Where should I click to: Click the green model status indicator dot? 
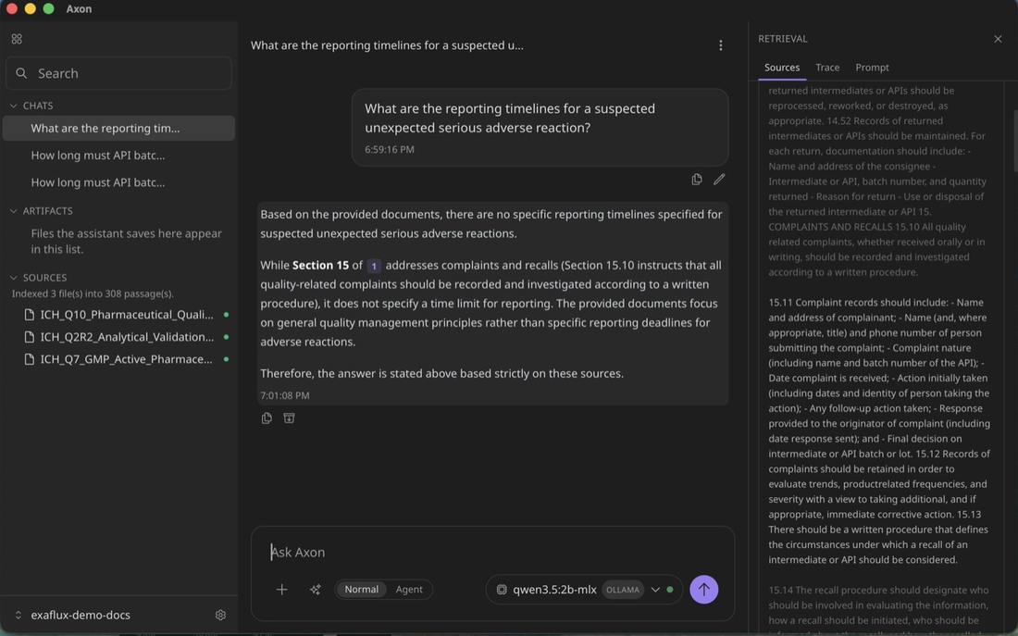tap(670, 590)
